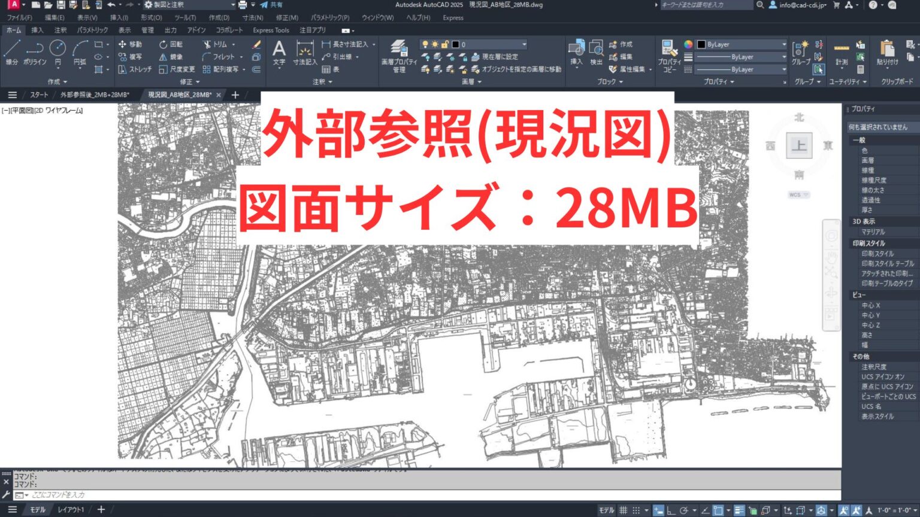Select the ポリライン (Polyline) tool
The width and height of the screenshot is (920, 517).
(x=35, y=51)
